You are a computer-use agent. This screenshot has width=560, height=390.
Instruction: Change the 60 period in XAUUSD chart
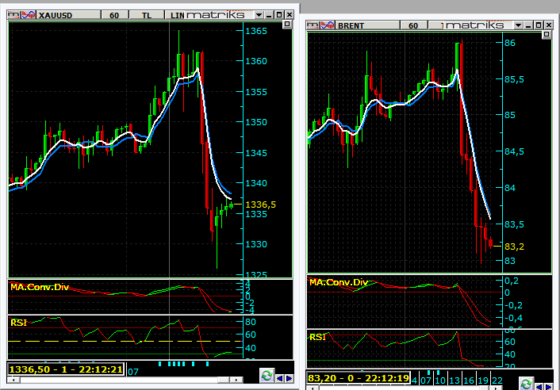tap(115, 15)
